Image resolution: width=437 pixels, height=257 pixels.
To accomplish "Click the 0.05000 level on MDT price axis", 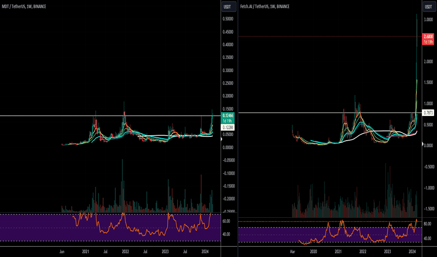I will [228, 135].
